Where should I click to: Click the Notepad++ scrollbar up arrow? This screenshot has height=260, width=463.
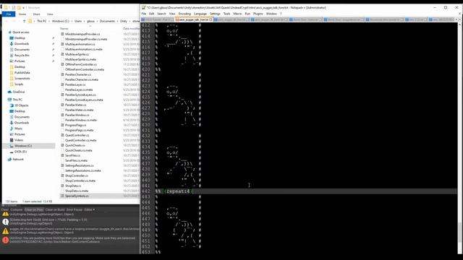(x=460, y=25)
